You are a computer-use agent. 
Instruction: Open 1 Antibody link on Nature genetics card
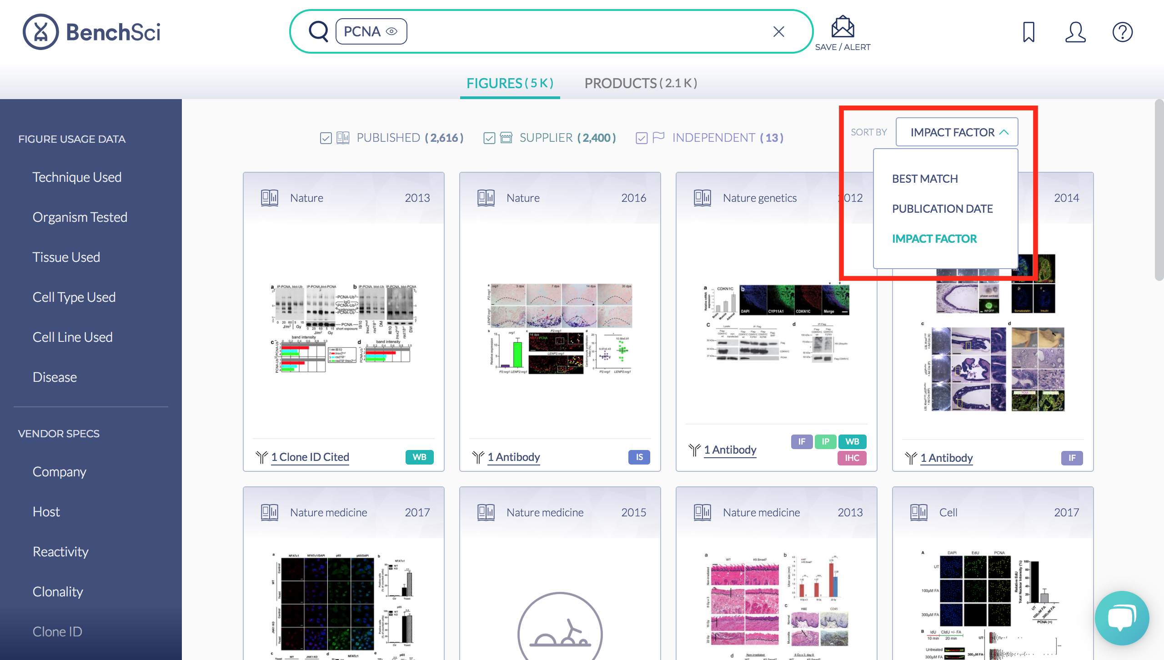pyautogui.click(x=730, y=450)
